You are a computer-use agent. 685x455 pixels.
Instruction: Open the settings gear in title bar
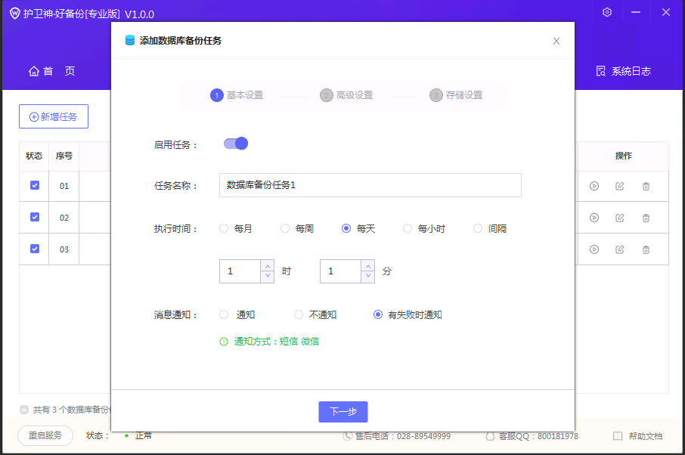[607, 12]
